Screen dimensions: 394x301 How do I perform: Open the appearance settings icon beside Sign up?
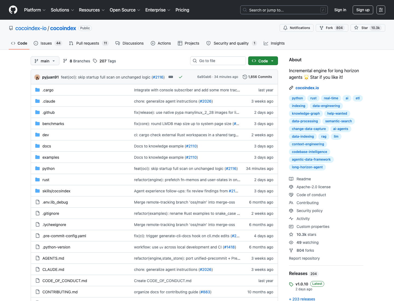tap(381, 10)
